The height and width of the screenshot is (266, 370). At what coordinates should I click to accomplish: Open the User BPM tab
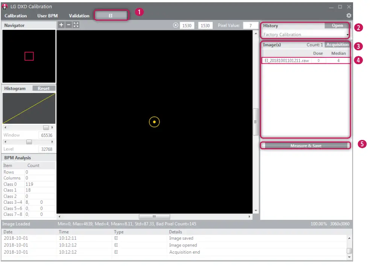pos(47,16)
